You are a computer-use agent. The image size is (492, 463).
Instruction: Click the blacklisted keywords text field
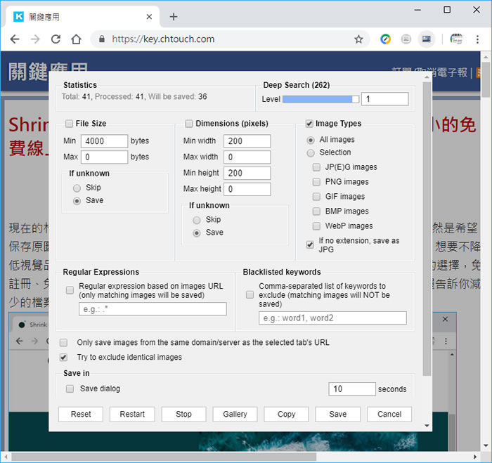(x=332, y=318)
